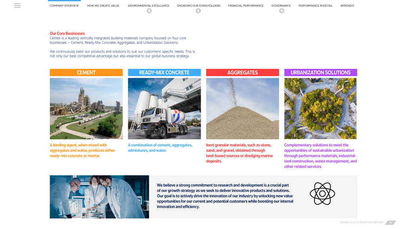This screenshot has height=229, width=407.
Task: Click the gravel pile photo
Action: [x=242, y=109]
